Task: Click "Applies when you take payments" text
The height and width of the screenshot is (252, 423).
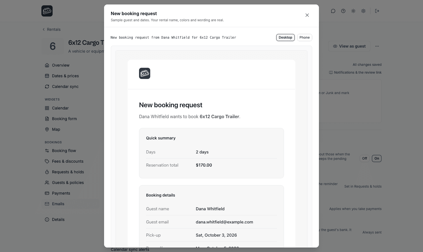Action: [355, 209]
